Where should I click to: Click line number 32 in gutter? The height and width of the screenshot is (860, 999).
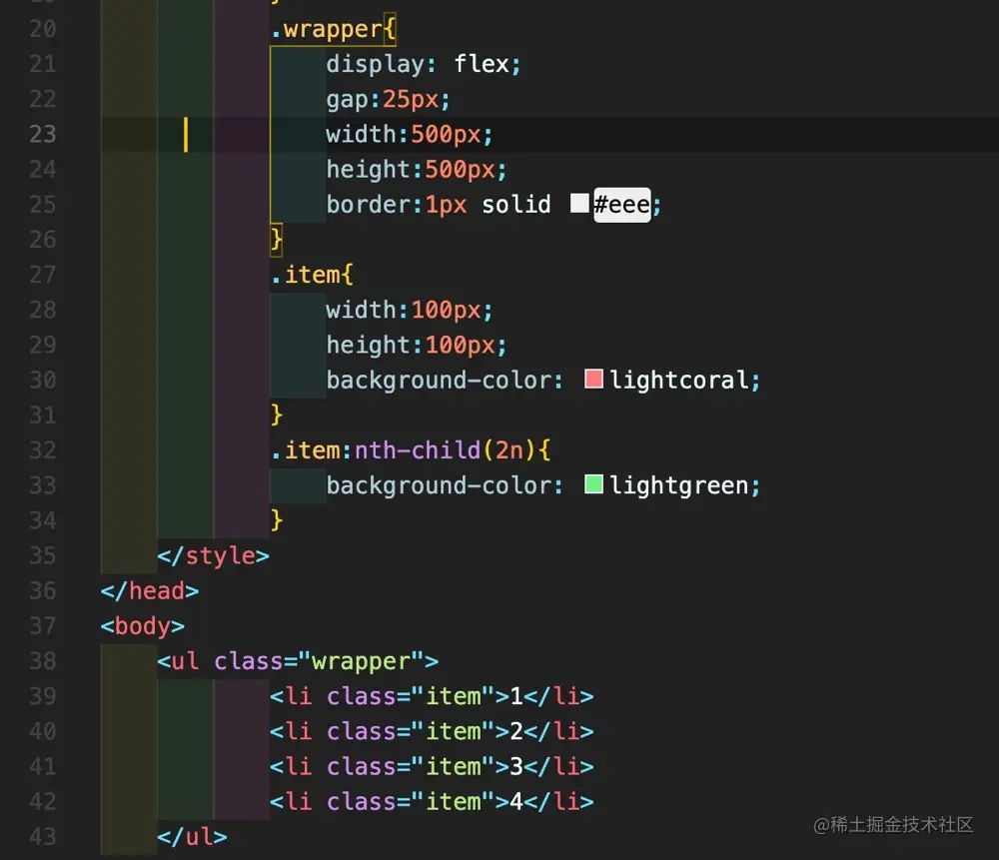43,450
